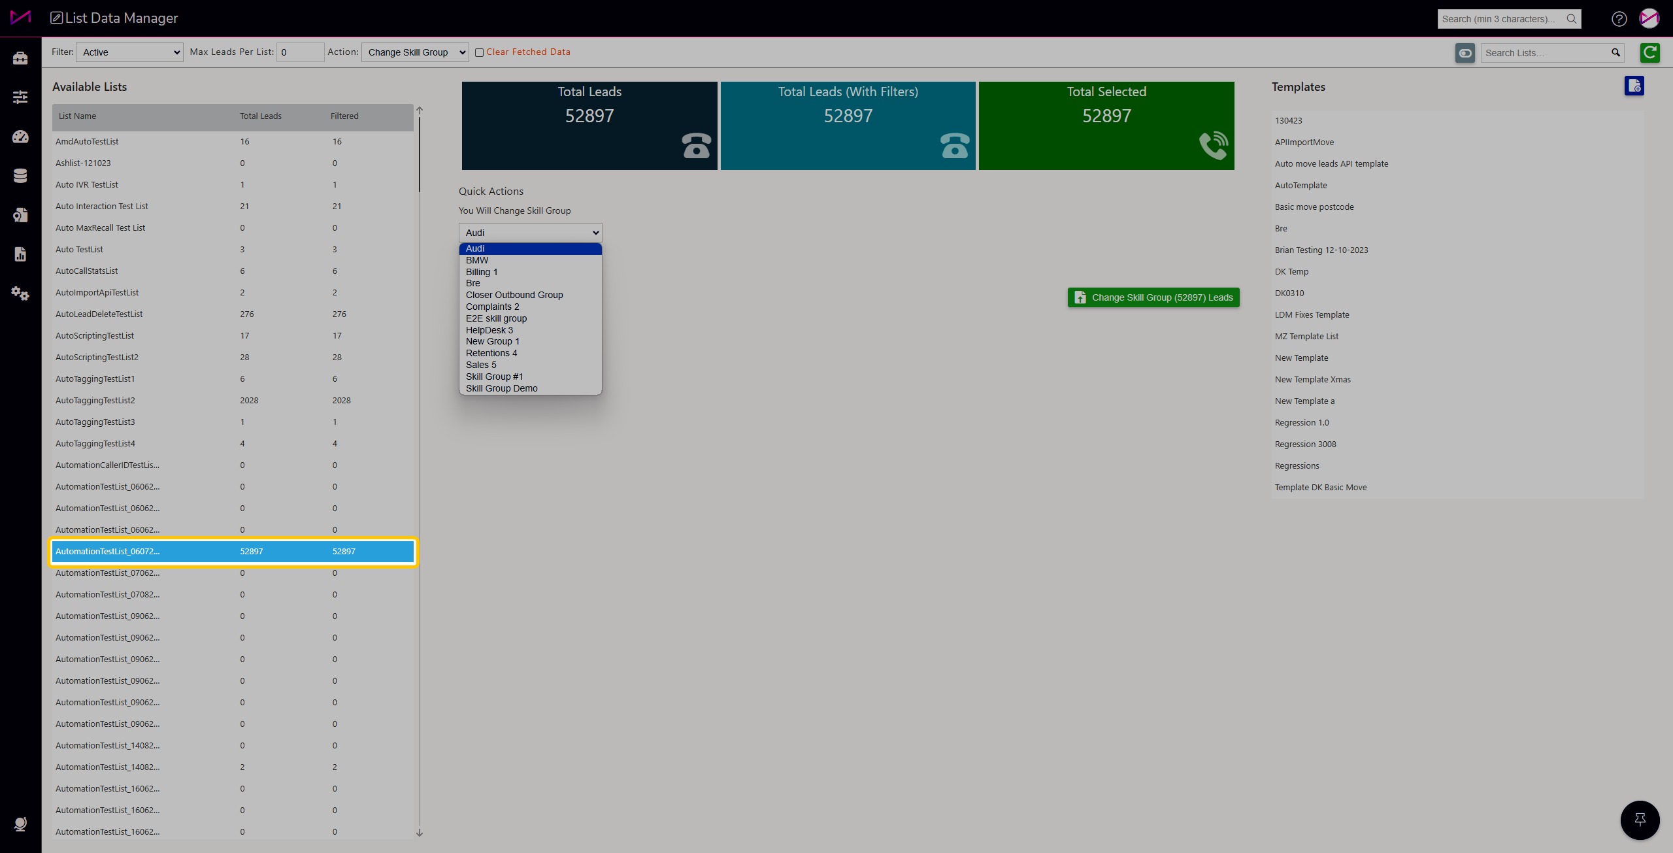Select HelpDesk 3 option
This screenshot has height=853, width=1673.
click(x=530, y=330)
